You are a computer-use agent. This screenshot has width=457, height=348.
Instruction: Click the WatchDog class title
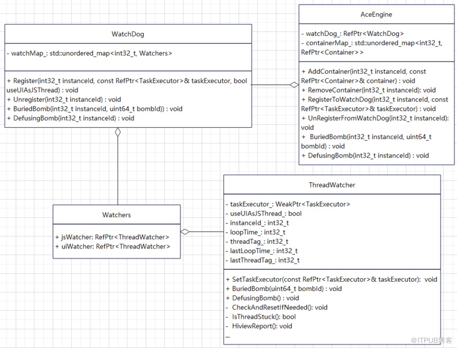pos(128,34)
